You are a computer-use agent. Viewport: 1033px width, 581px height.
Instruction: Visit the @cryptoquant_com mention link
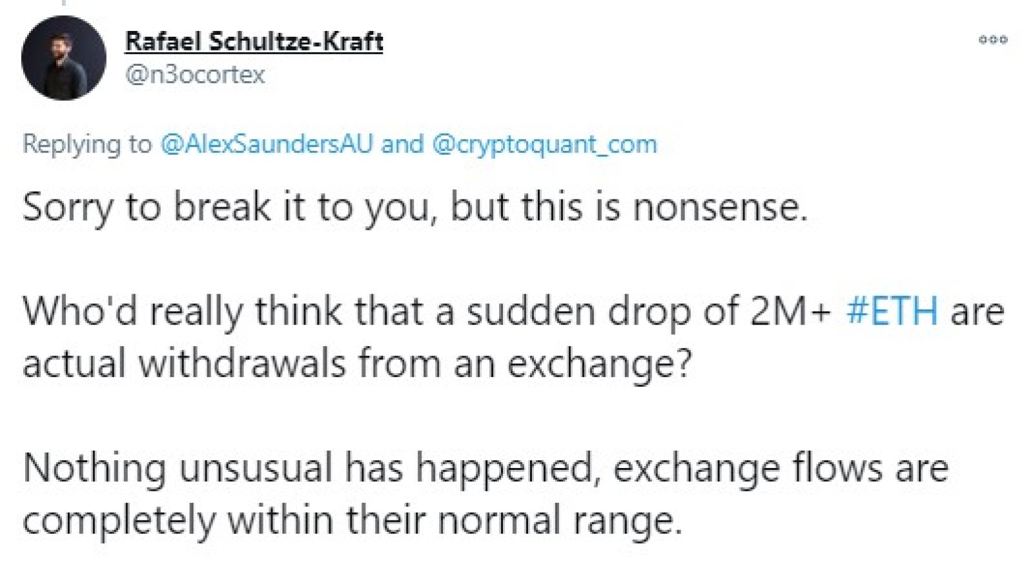(544, 143)
